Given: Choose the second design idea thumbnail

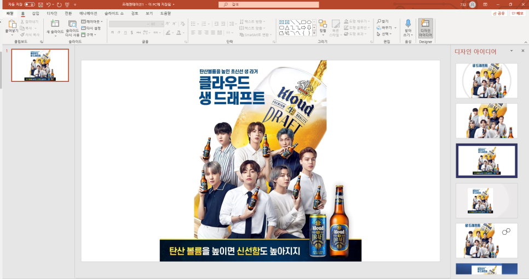Looking at the screenshot, I should (x=486, y=121).
